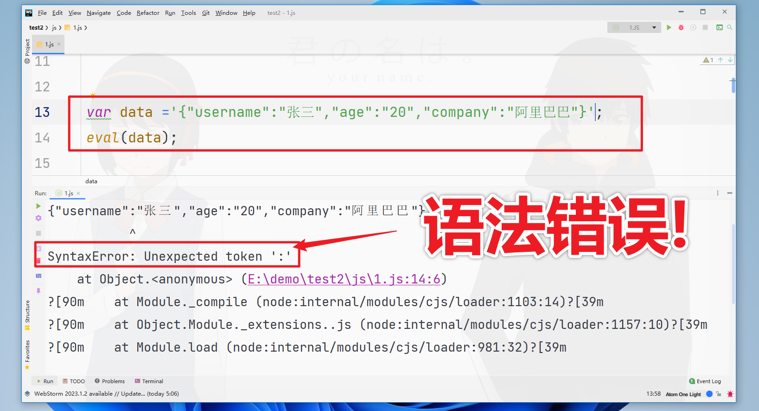Switch to the Terminal tool tab

tap(149, 381)
